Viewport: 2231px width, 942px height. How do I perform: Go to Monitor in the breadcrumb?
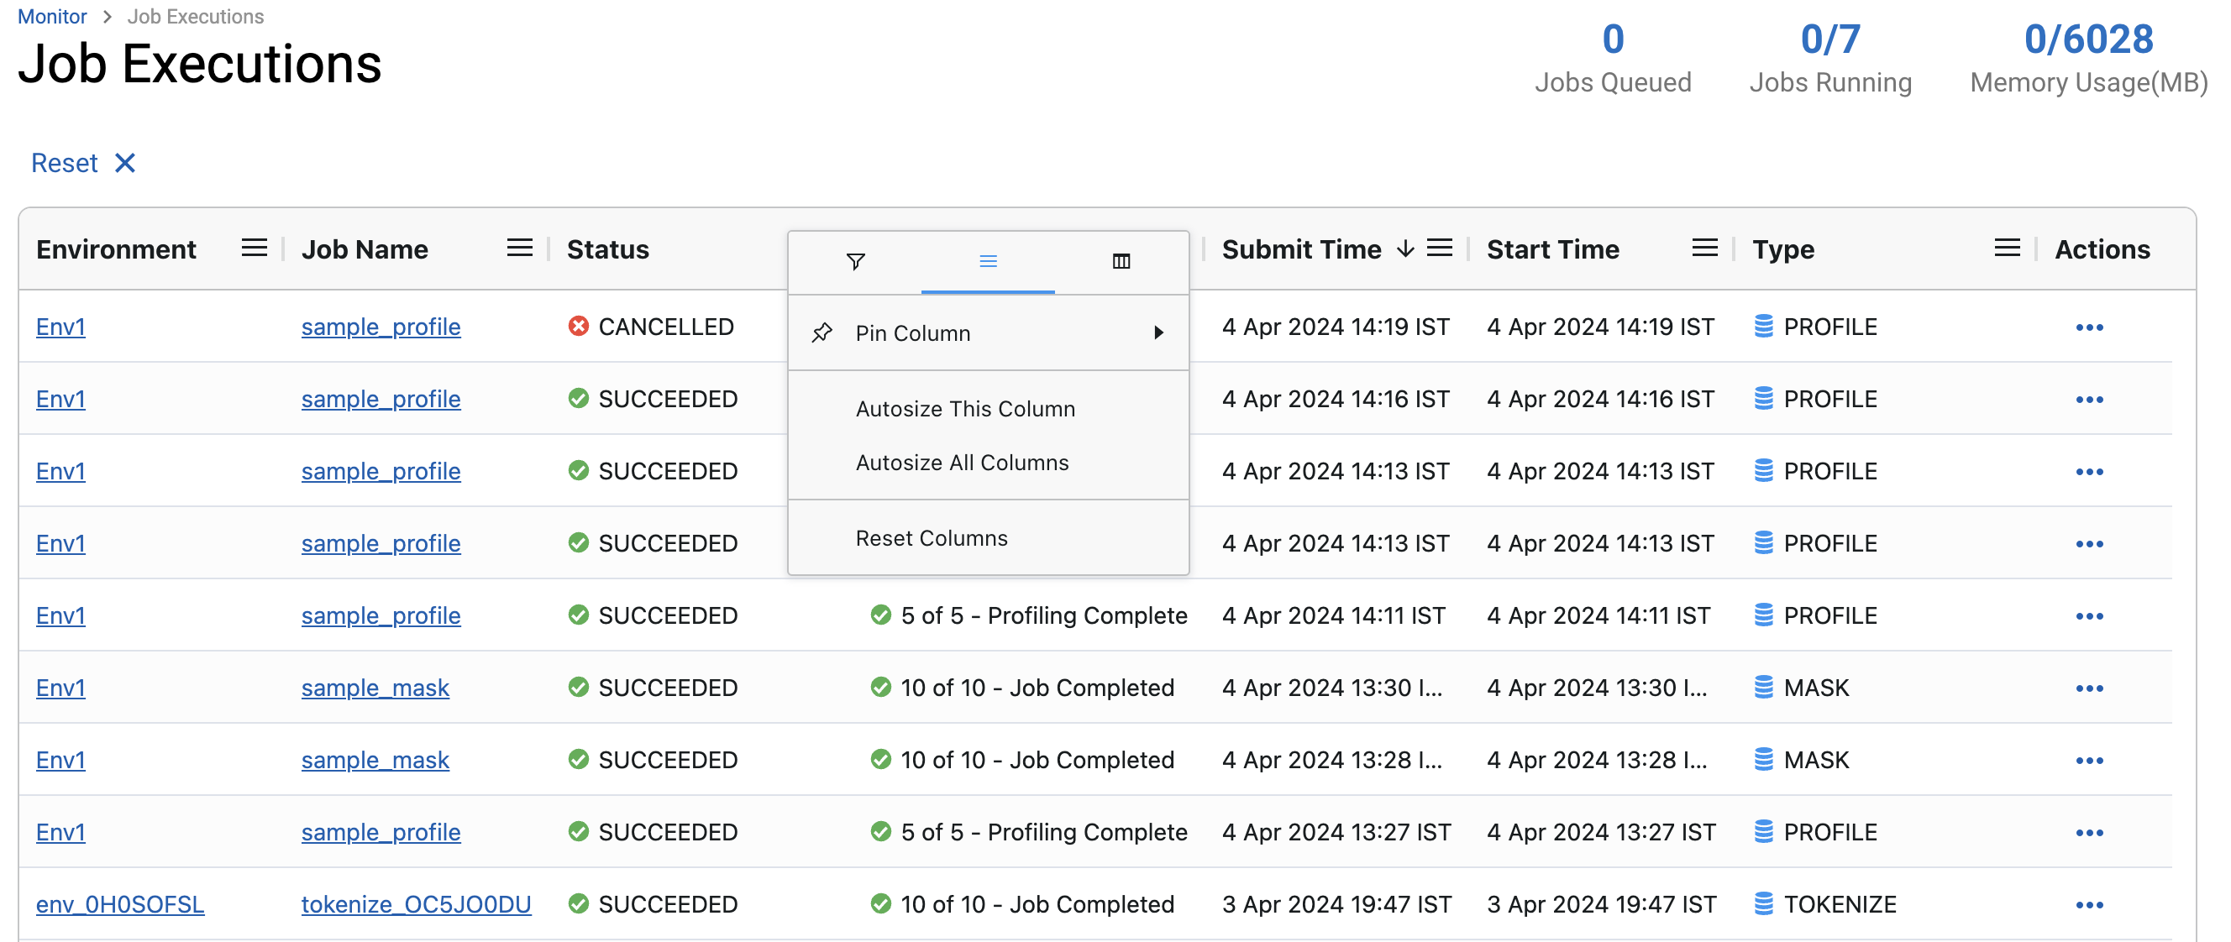tap(52, 17)
